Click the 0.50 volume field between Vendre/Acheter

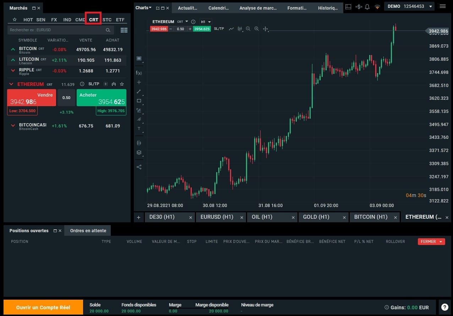click(x=66, y=98)
